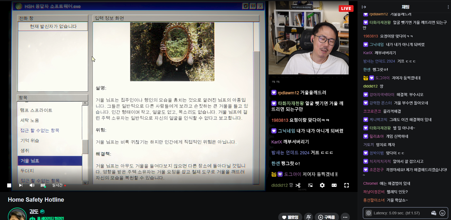The width and height of the screenshot is (451, 220).
Task: Open Chromel username in chat
Action: click(370, 183)
